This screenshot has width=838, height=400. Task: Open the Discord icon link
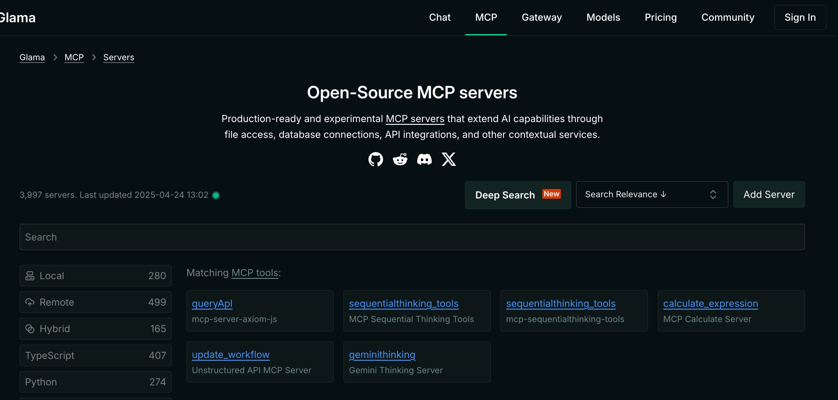point(424,159)
